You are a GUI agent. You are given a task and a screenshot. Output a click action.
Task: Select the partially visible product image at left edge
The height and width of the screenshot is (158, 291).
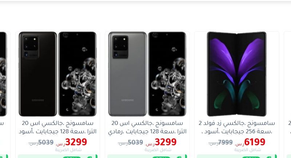pos(3,74)
